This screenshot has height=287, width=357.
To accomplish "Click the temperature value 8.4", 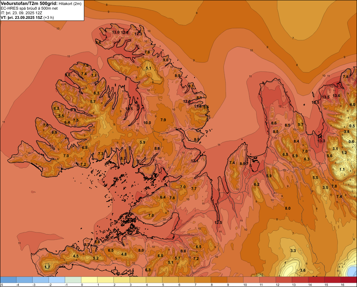I will coord(296,141).
